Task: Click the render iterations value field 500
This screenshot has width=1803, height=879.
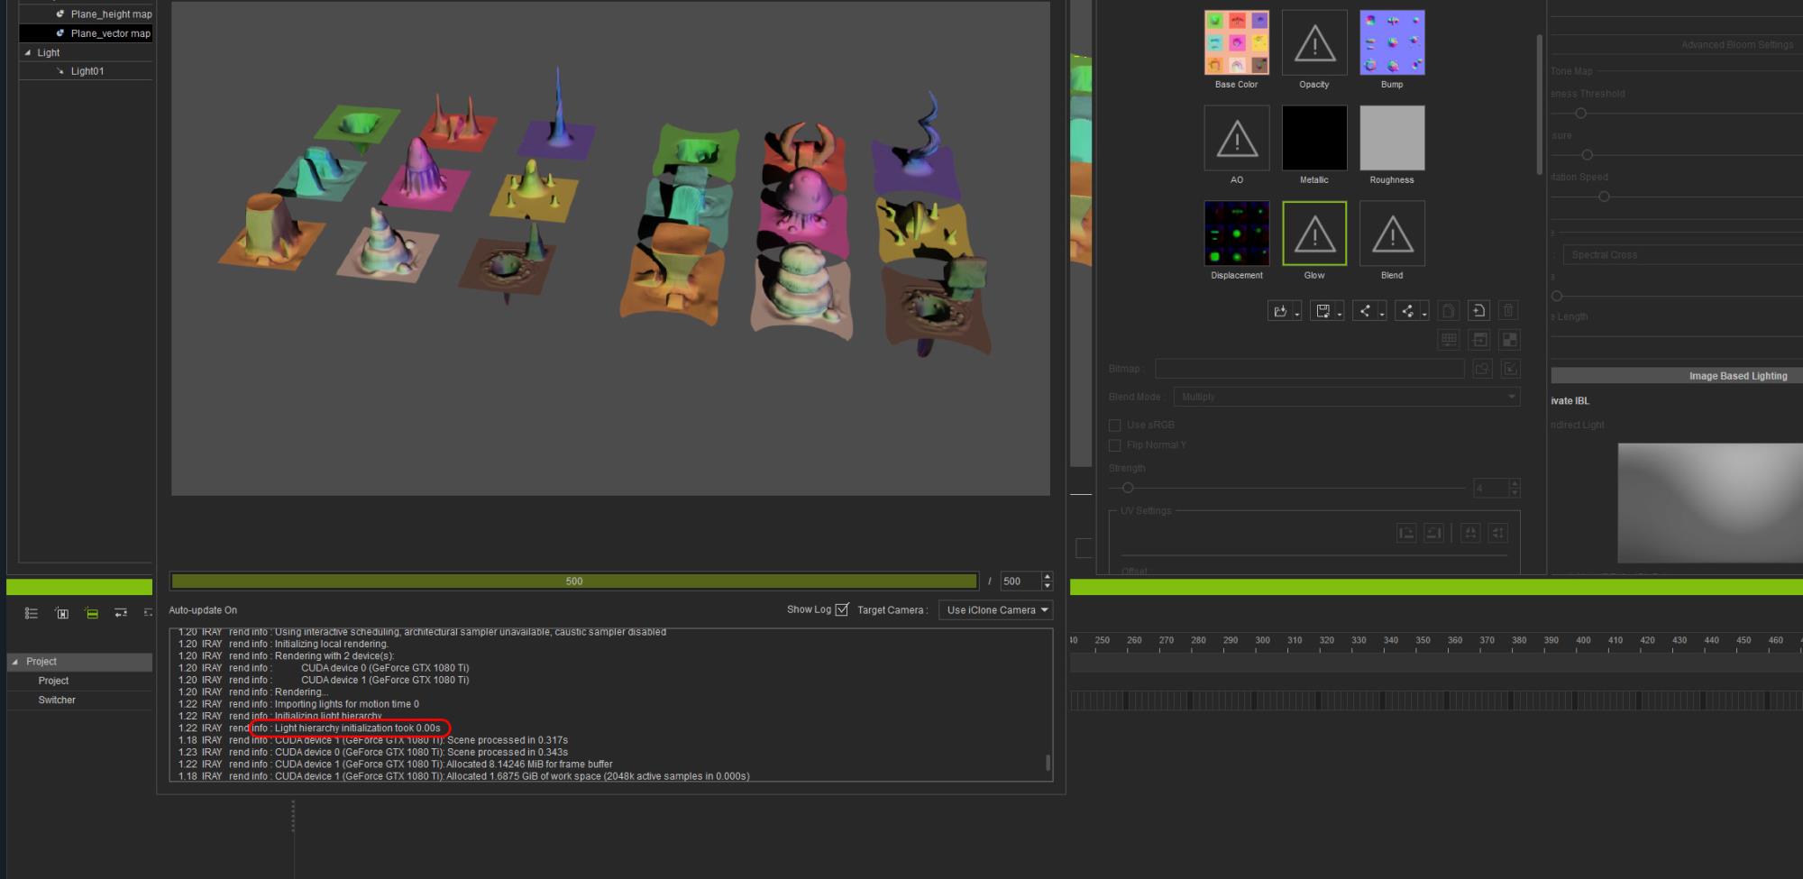Action: tap(1020, 581)
